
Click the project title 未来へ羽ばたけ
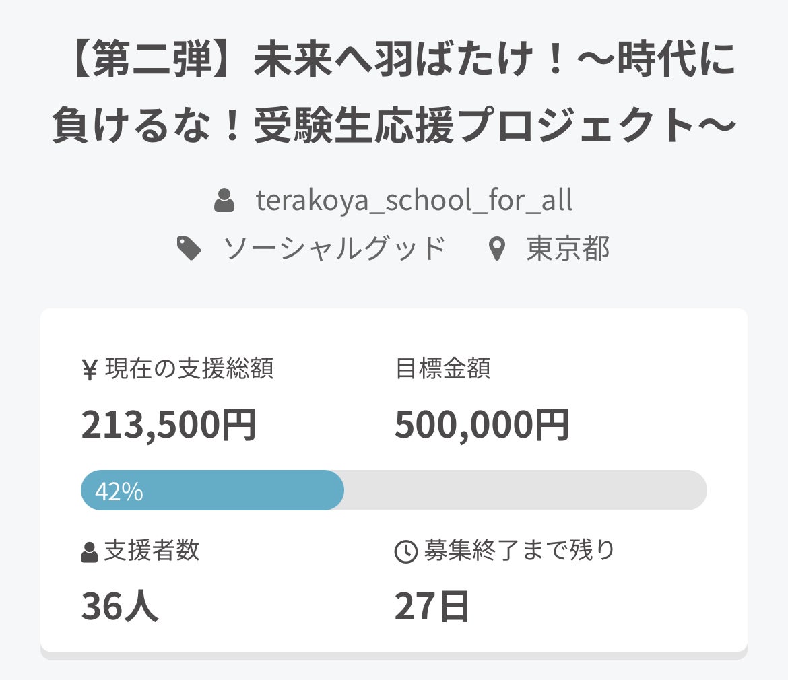coord(394,94)
